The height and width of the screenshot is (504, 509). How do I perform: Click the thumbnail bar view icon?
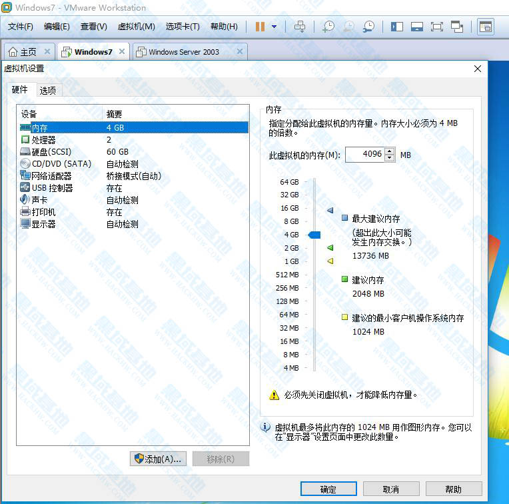coord(417,27)
